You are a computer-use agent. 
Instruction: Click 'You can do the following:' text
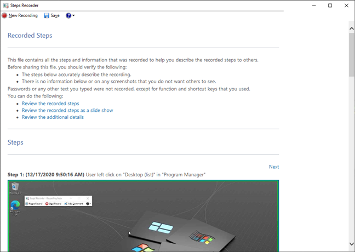(x=35, y=96)
